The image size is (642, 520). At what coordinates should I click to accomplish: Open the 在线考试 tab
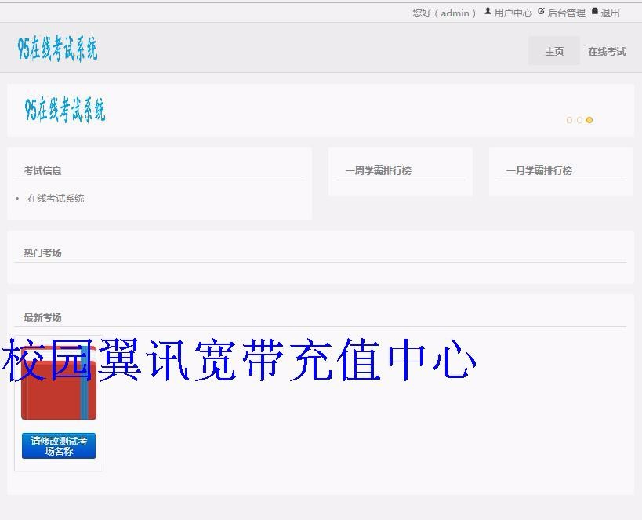click(607, 50)
